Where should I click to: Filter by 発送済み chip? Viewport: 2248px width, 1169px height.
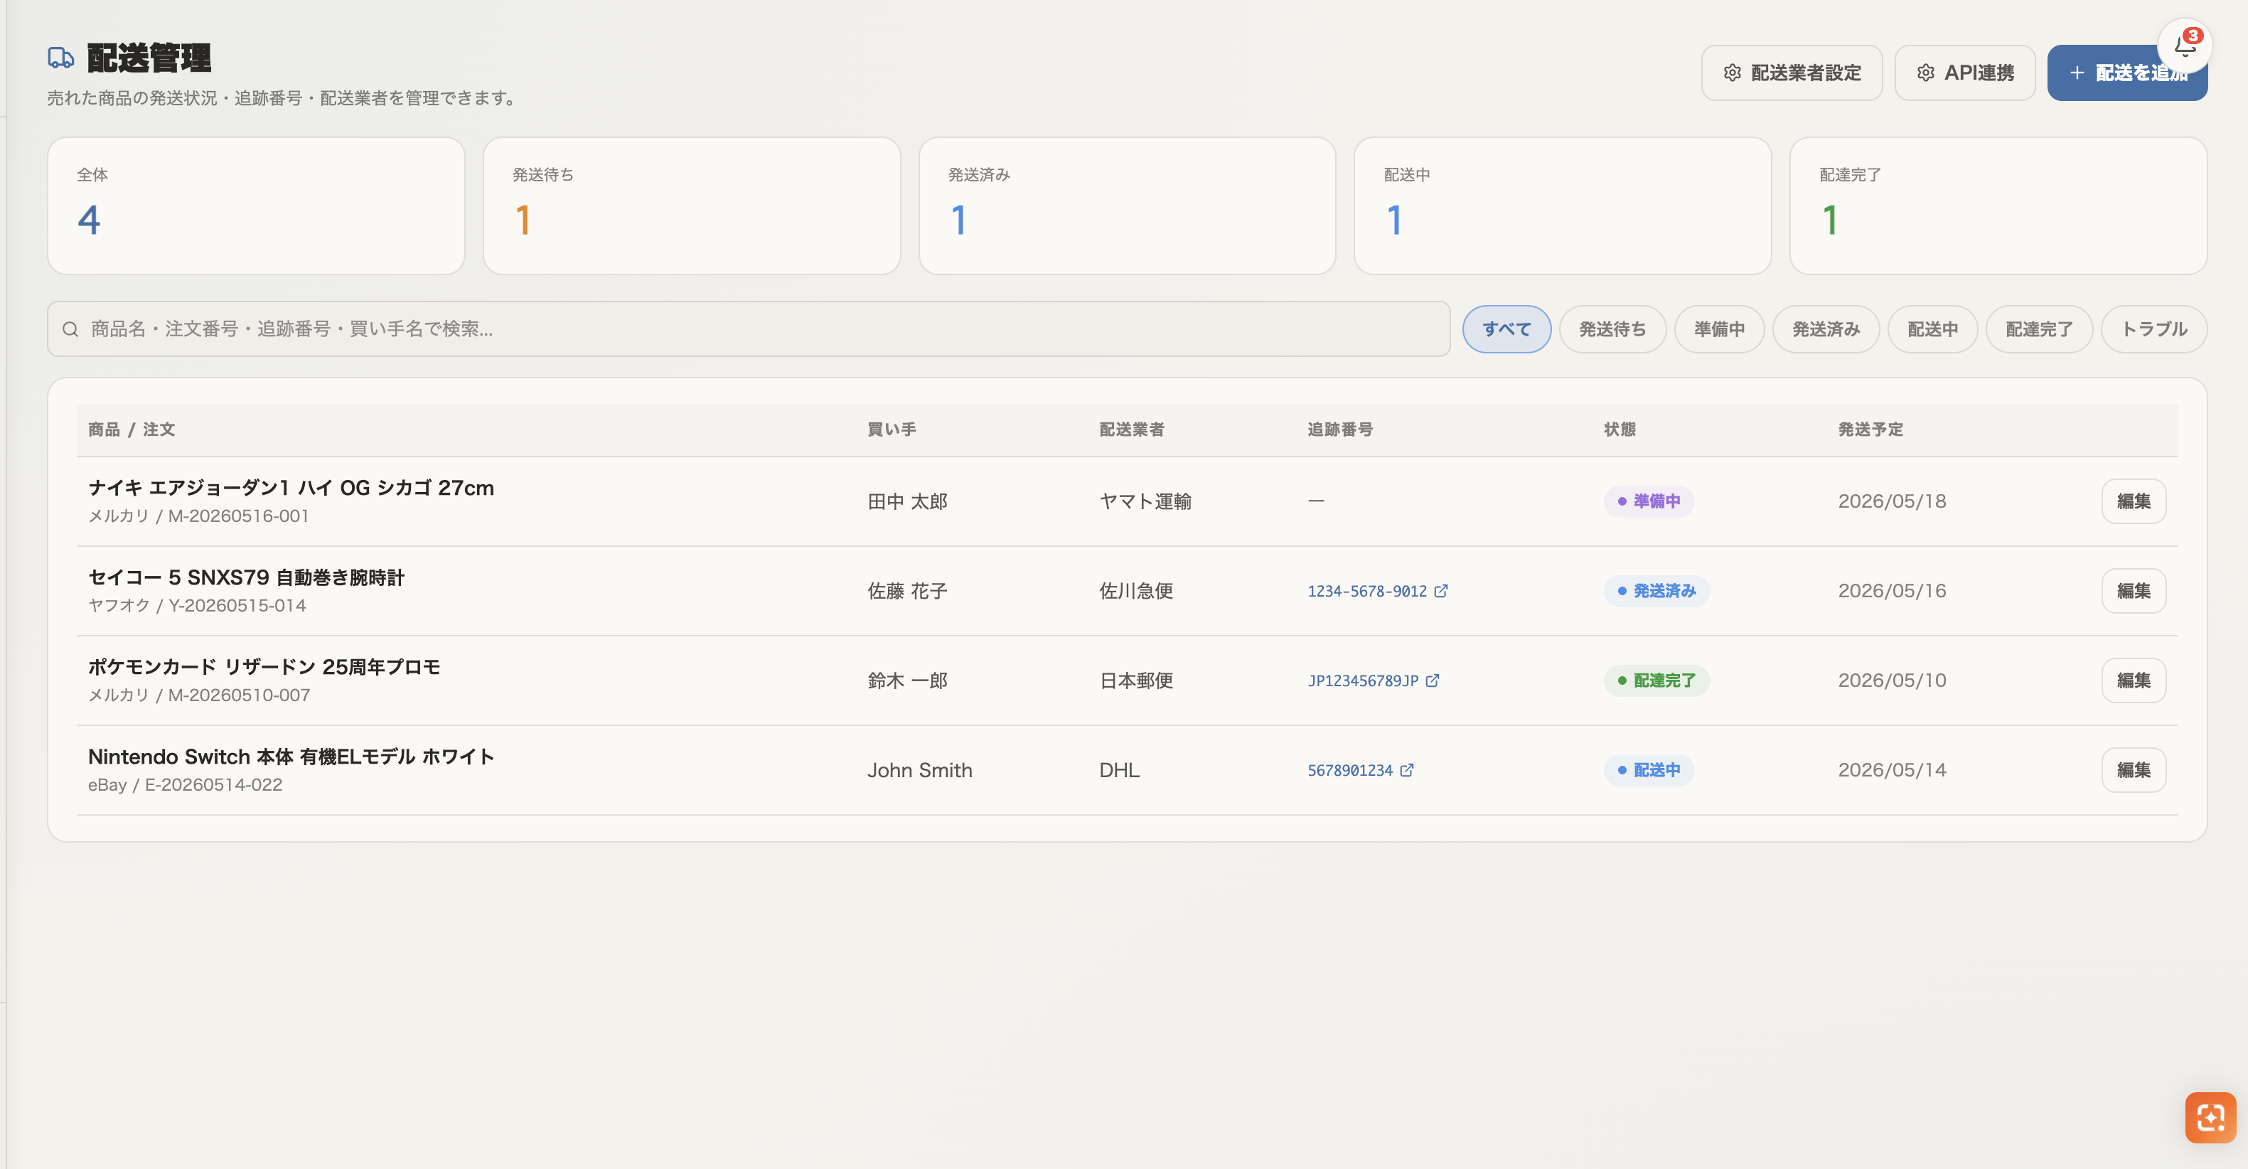[x=1826, y=329]
